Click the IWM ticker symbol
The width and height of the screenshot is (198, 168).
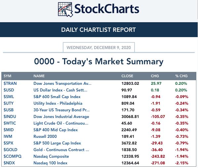[x=8, y=137]
